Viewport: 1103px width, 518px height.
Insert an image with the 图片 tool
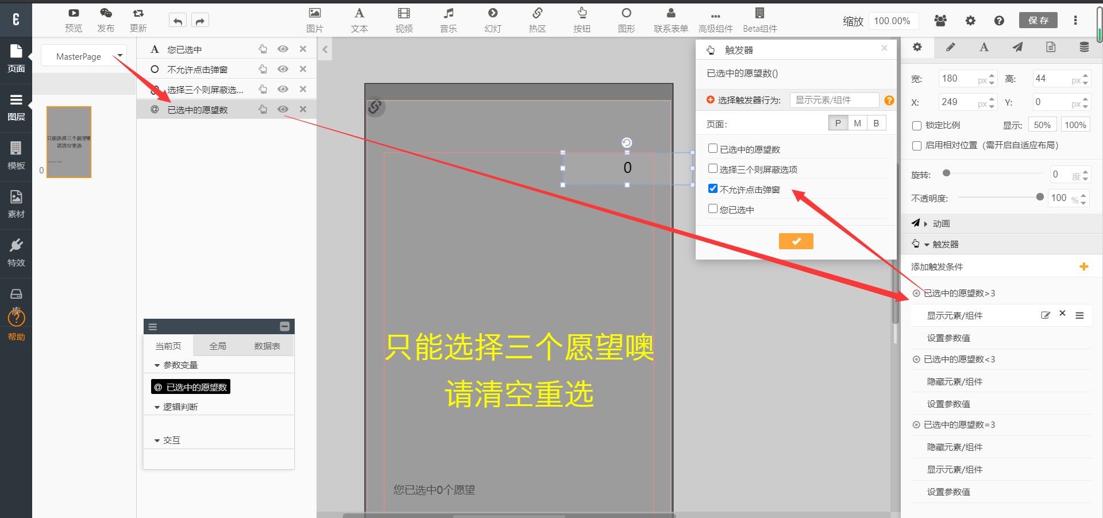(x=314, y=20)
